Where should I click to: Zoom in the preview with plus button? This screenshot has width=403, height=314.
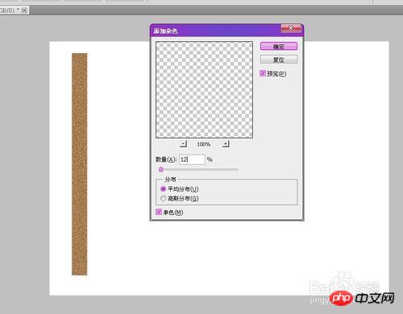tap(226, 144)
